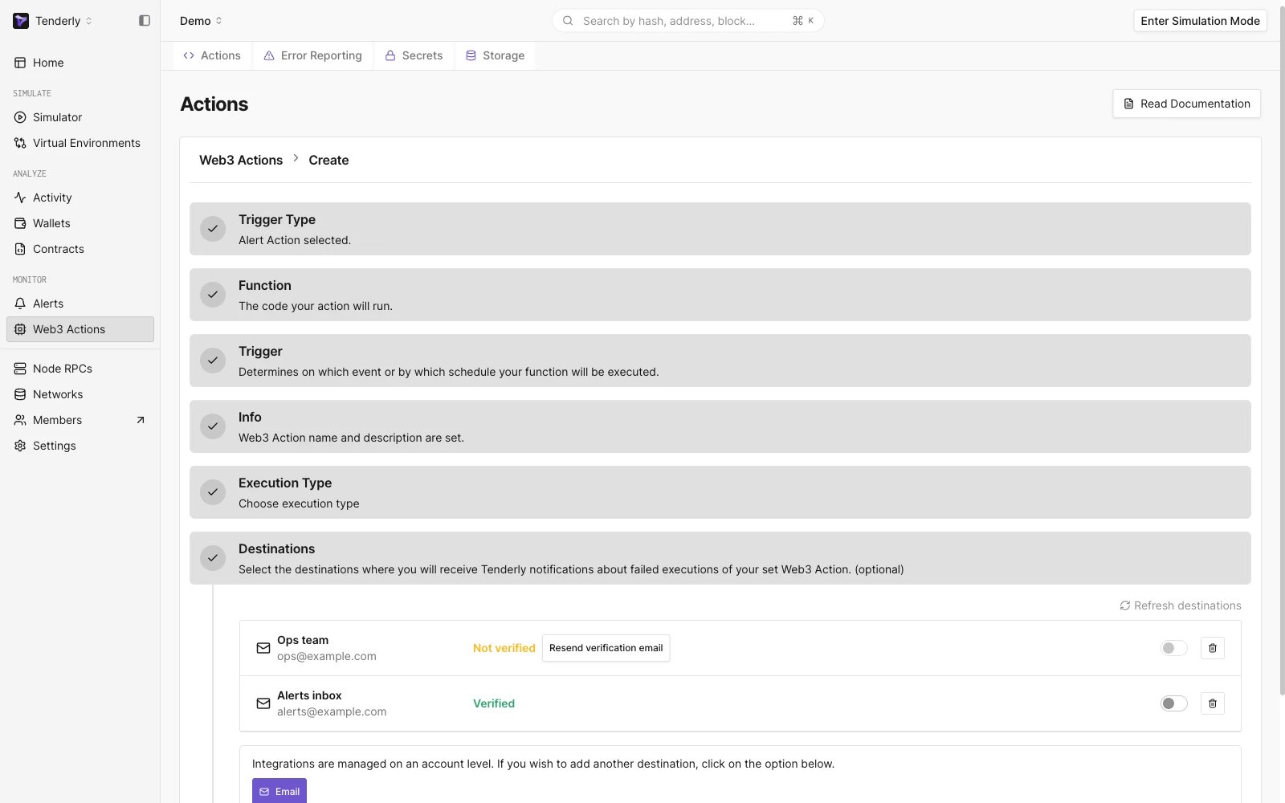Collapse the Destinations step
This screenshot has width=1285, height=803.
[720, 558]
